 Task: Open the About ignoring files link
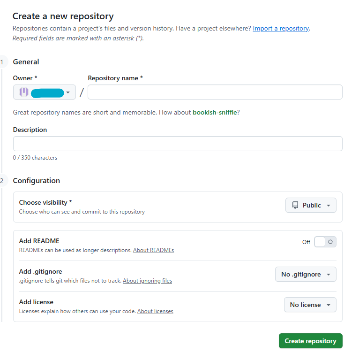click(147, 281)
